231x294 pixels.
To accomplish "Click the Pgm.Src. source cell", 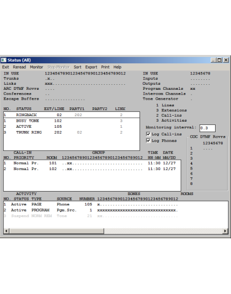I will pyautogui.click(x=67, y=210).
